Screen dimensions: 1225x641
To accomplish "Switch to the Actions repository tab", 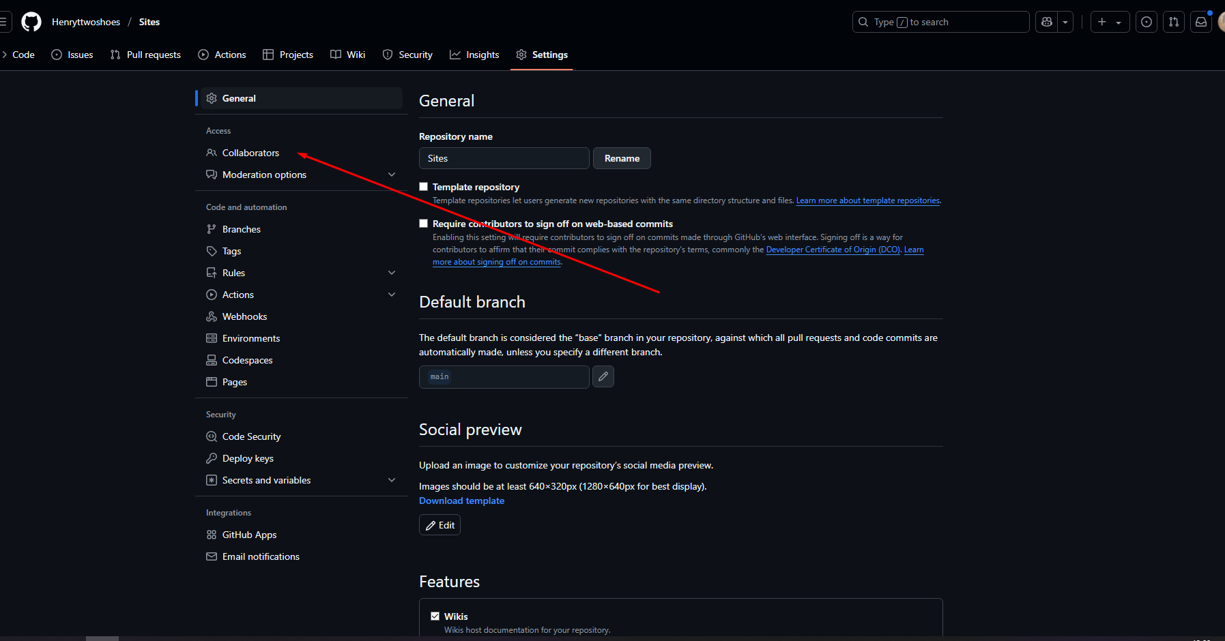I will (222, 55).
